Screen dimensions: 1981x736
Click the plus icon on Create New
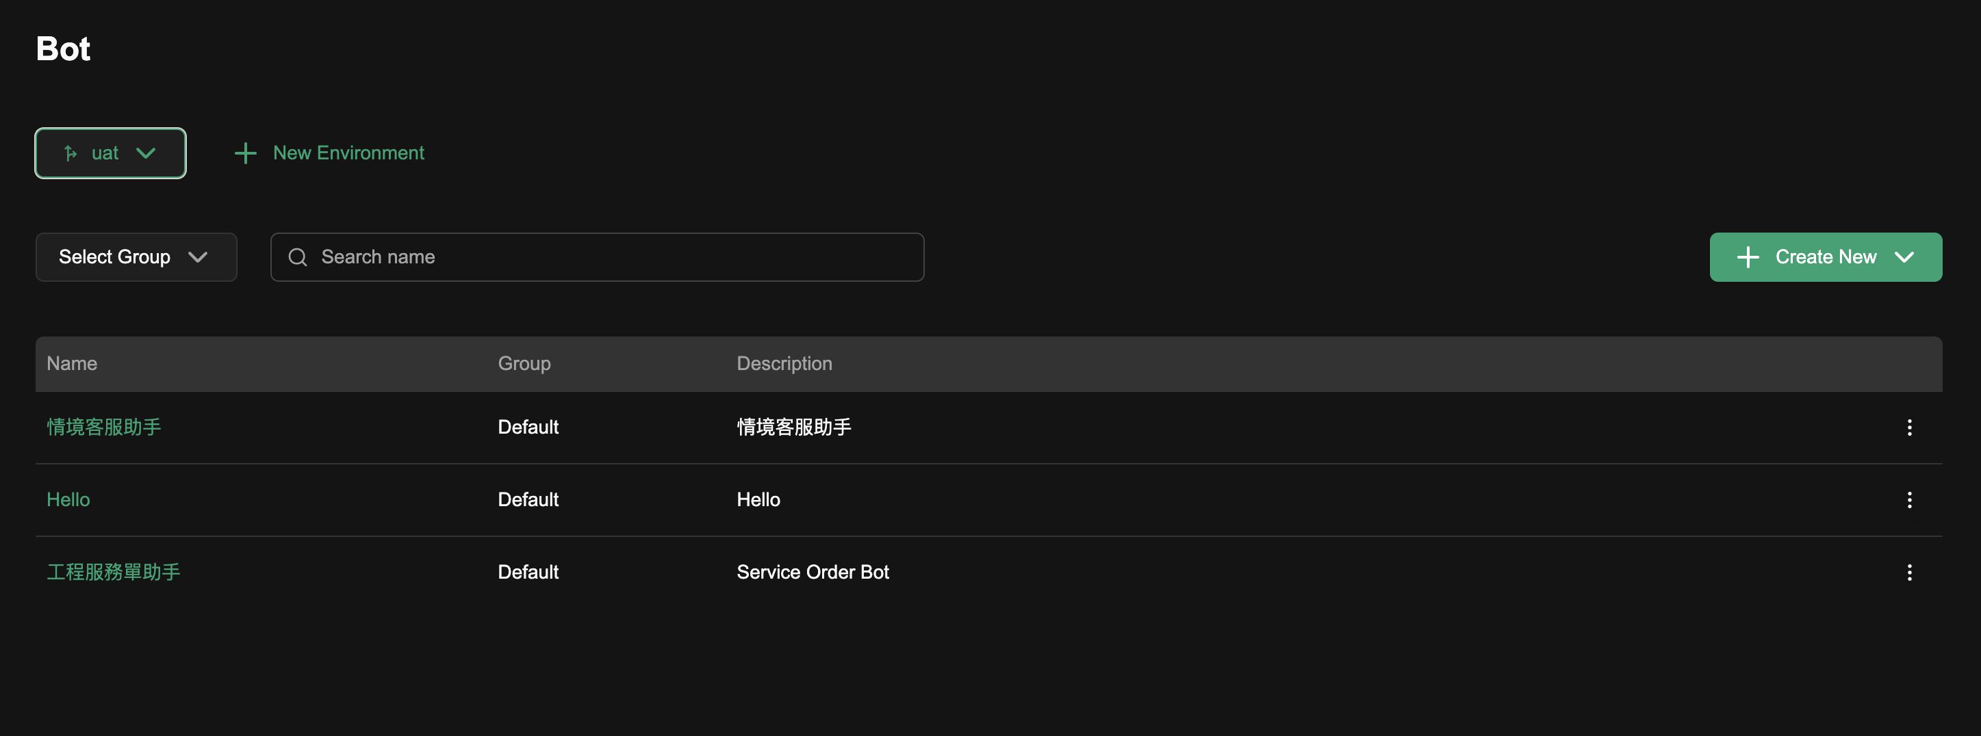click(1747, 257)
